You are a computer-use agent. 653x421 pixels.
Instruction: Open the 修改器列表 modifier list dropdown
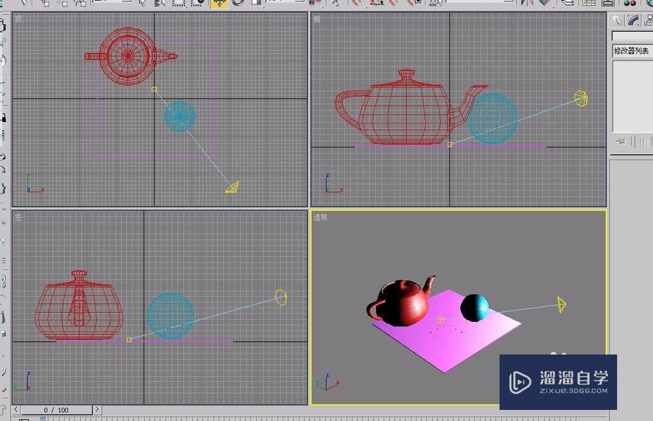[x=632, y=51]
